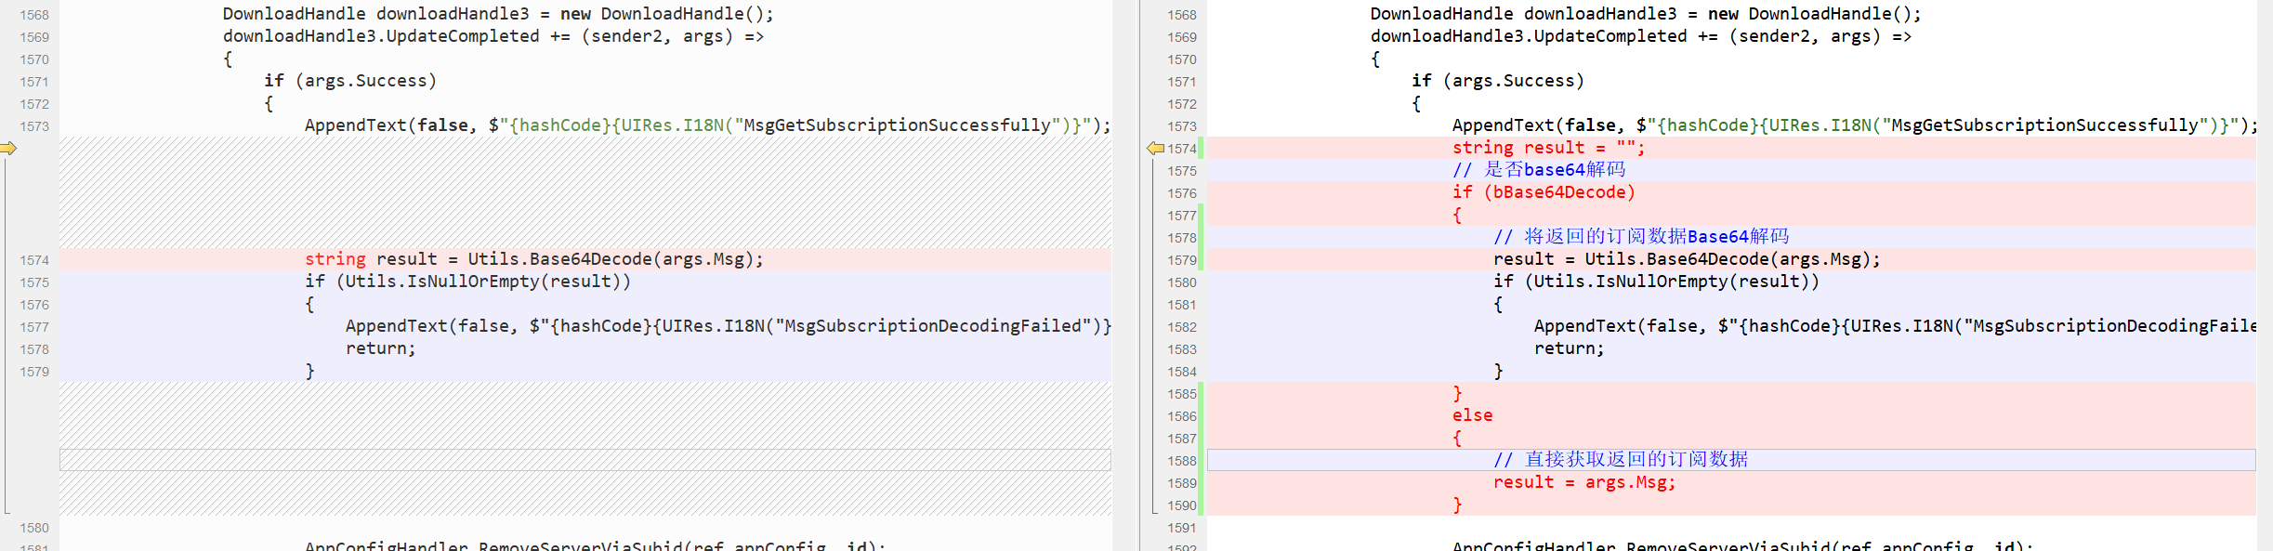Screen dimensions: 2273x551
Task: Click 'if (args.Success)' in the left pane
Action: (x=349, y=81)
